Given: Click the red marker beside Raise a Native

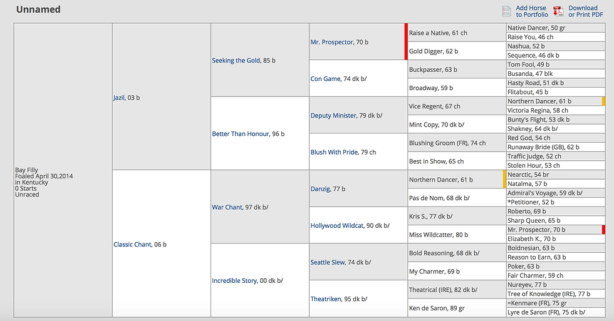Looking at the screenshot, I should click(x=406, y=41).
